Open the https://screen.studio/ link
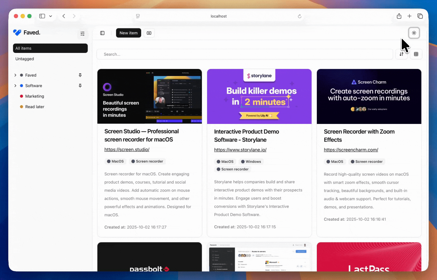Viewport: 437px width, 280px height. (x=127, y=150)
